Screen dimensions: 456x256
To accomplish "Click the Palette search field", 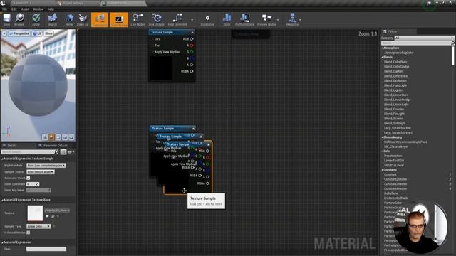I will pyautogui.click(x=418, y=43).
